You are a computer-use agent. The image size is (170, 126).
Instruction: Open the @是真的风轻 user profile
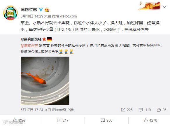click(31, 39)
